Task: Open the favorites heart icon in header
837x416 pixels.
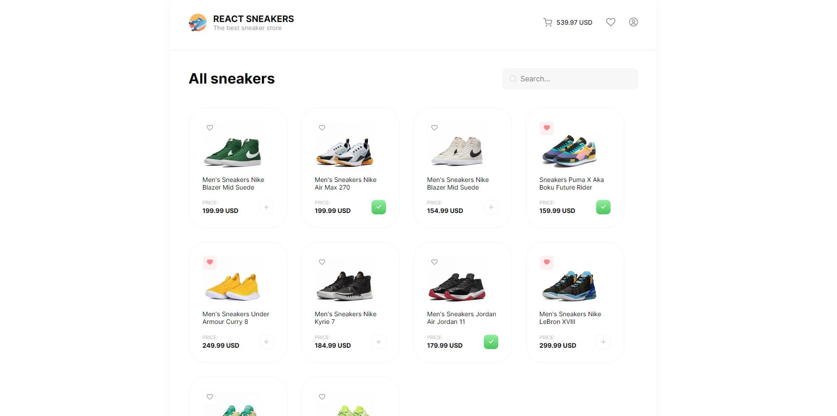Action: click(611, 22)
